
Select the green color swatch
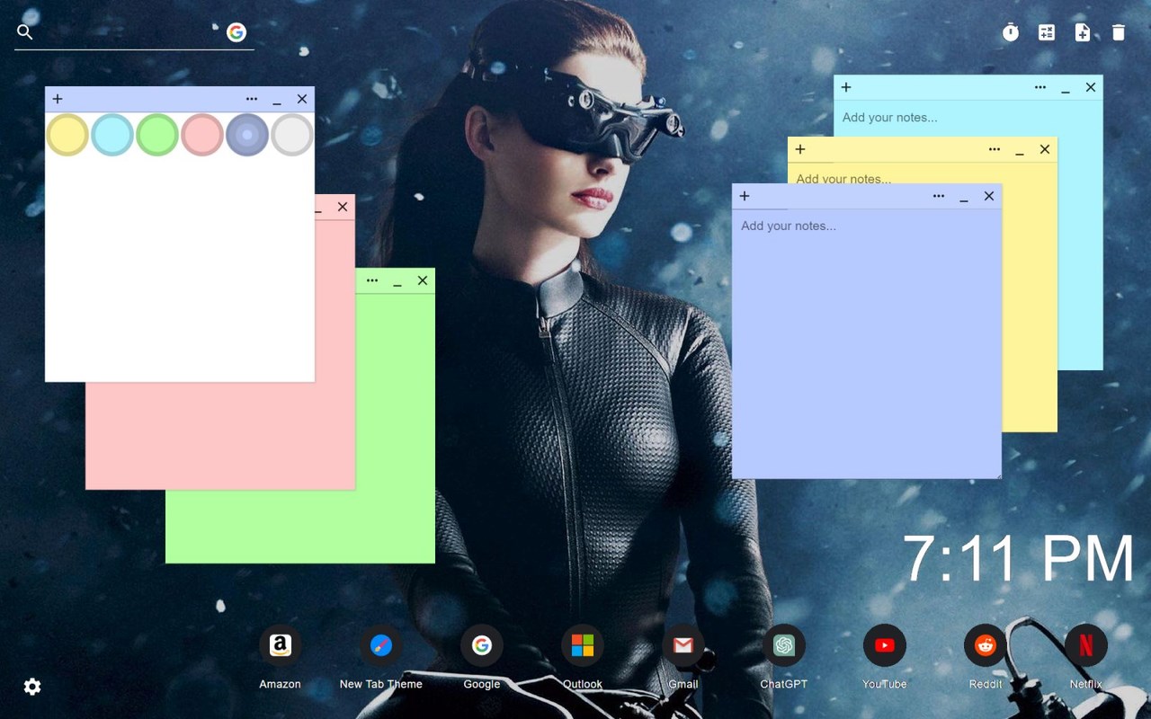pos(157,135)
